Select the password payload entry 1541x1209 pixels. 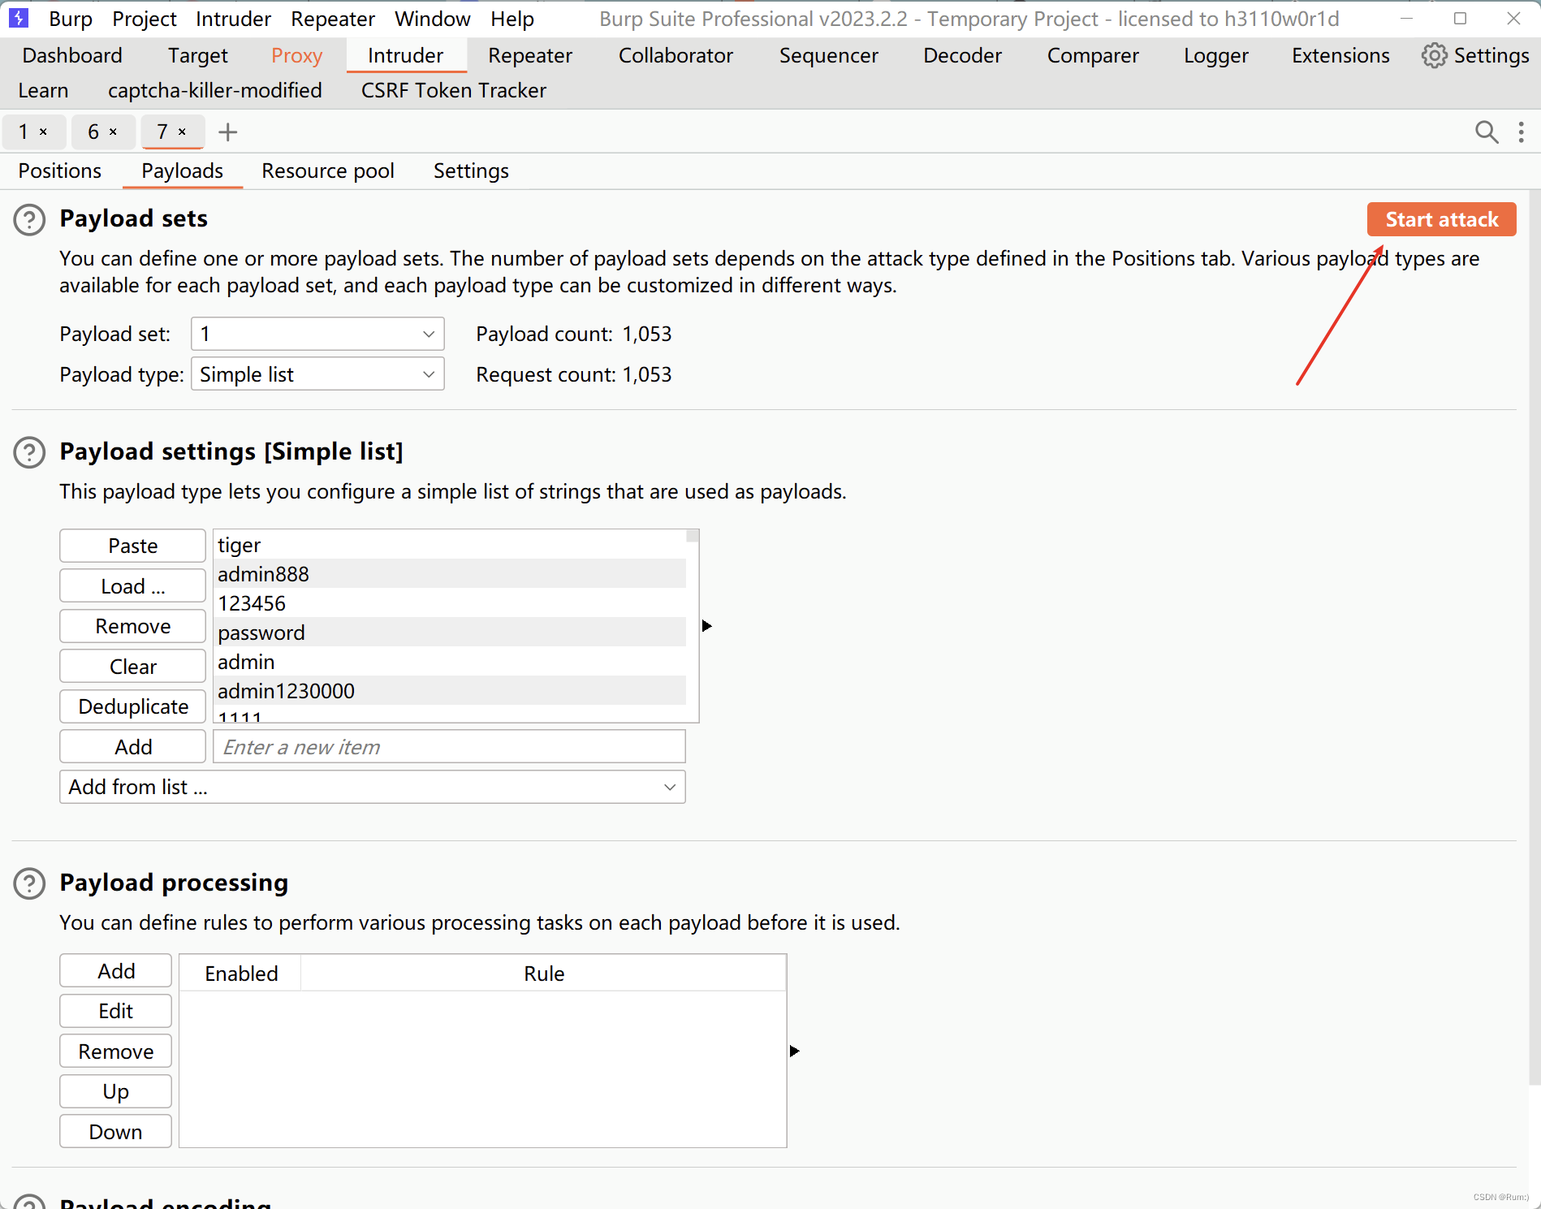coord(450,633)
